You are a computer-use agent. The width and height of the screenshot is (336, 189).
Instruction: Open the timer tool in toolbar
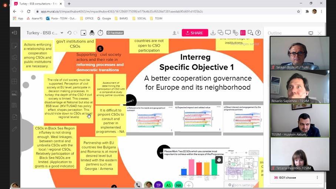100,33
